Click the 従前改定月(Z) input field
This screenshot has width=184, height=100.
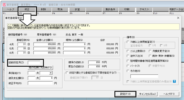34,63
